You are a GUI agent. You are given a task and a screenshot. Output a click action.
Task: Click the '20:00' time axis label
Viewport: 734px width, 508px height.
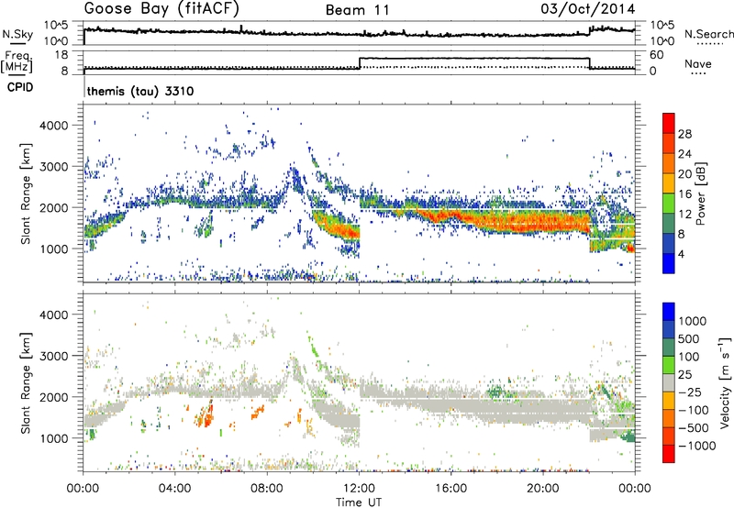coord(543,489)
